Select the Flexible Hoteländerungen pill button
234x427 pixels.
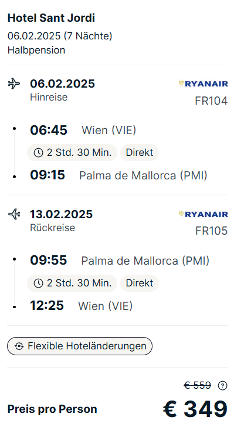tap(80, 346)
